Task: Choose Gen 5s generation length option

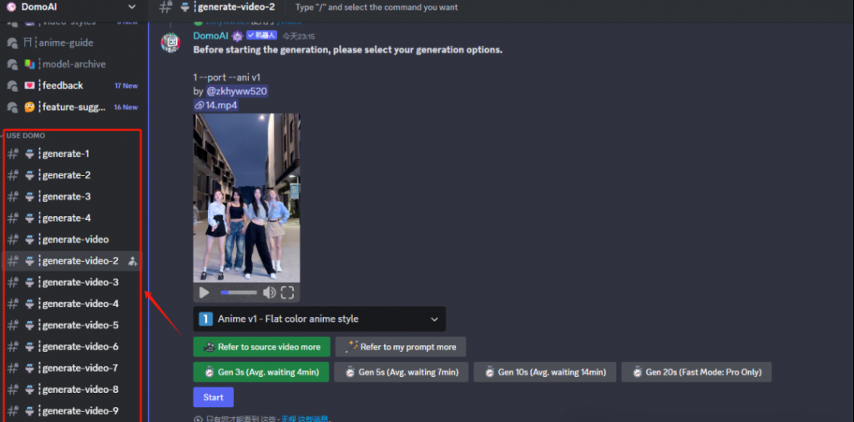Action: (x=401, y=372)
